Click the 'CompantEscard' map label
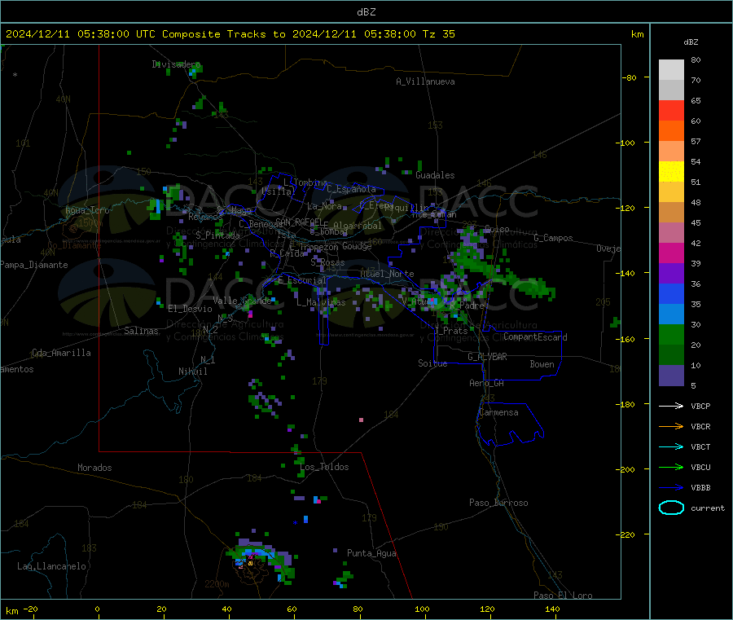This screenshot has width=733, height=620. [535, 337]
